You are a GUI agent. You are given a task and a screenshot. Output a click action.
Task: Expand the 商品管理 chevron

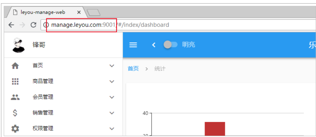click(x=112, y=81)
